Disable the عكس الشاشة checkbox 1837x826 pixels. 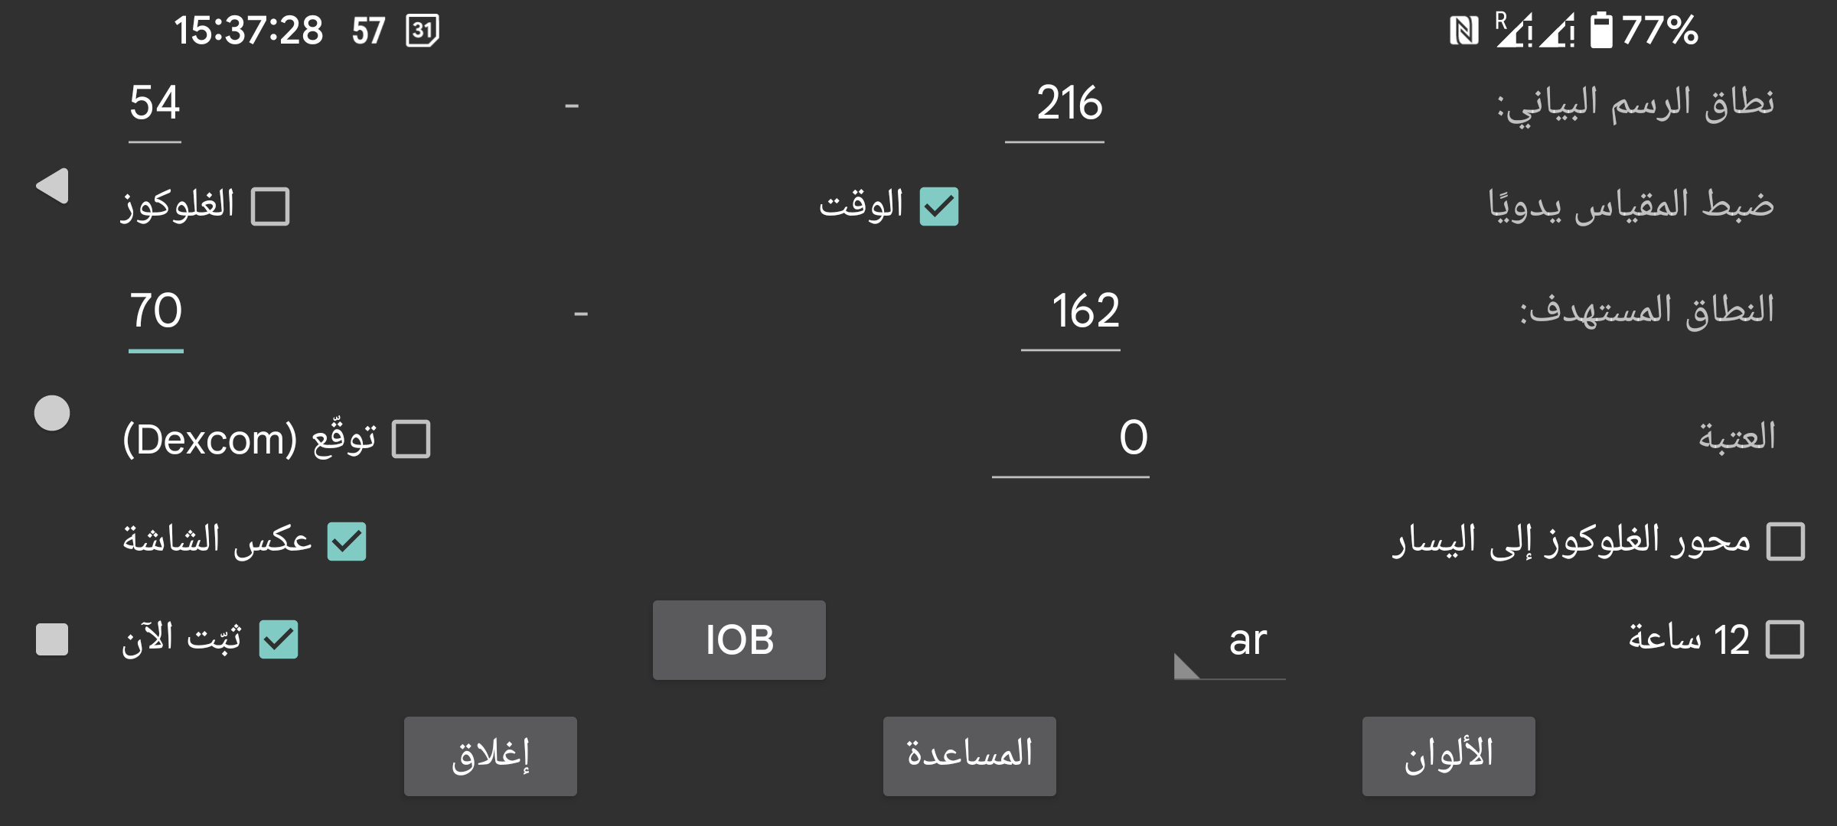coord(346,542)
